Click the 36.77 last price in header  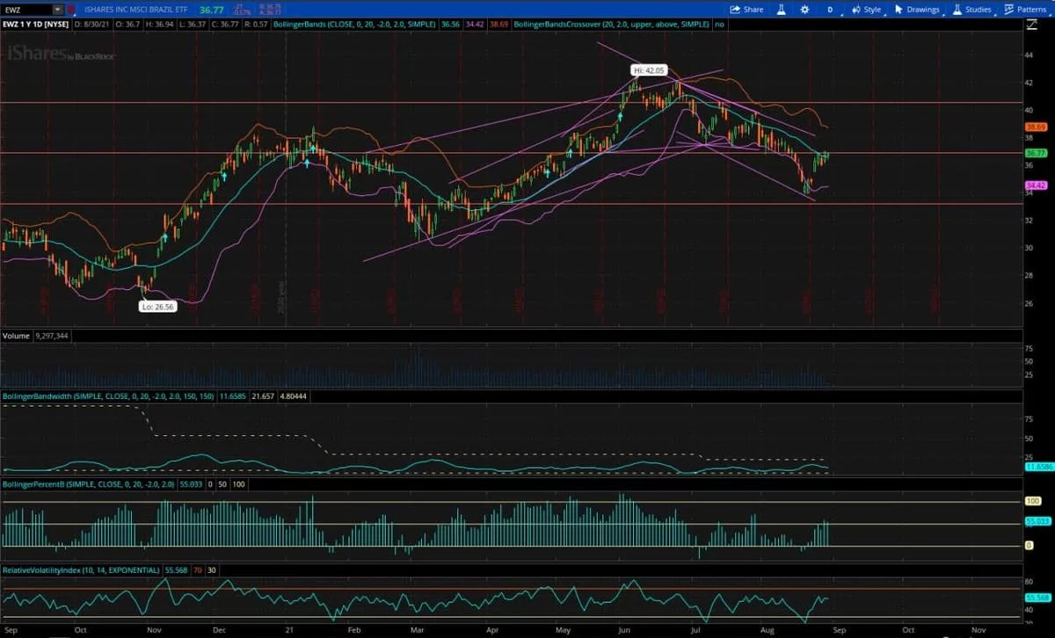coord(211,10)
